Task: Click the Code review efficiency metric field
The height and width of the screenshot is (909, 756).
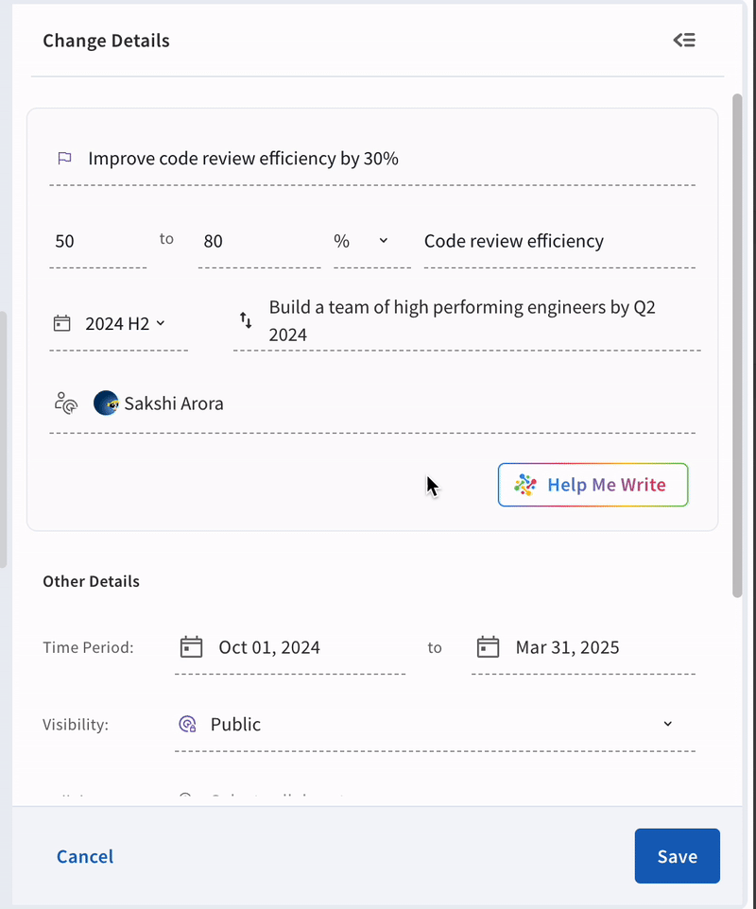Action: [558, 241]
